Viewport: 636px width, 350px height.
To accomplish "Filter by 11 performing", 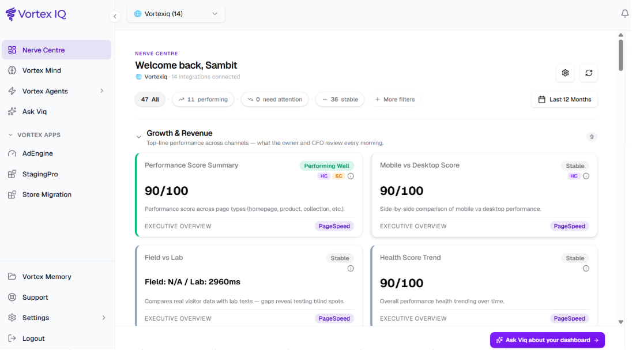I will point(203,99).
